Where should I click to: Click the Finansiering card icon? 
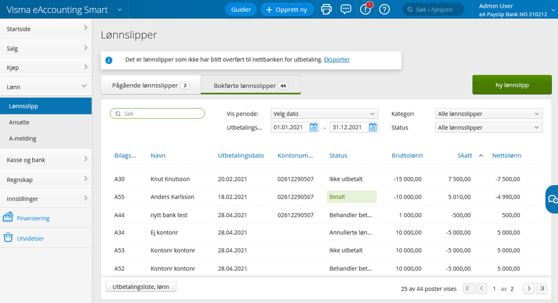(8, 217)
